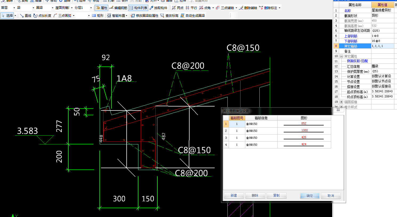Click 修改圈梁段属性 tool
The height and width of the screenshot is (217, 397).
145,16
